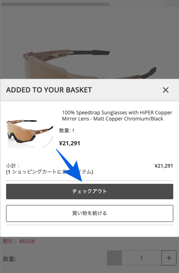Click the ADDED TO YOUR BASKET heading
The image size is (179, 273).
tap(49, 90)
